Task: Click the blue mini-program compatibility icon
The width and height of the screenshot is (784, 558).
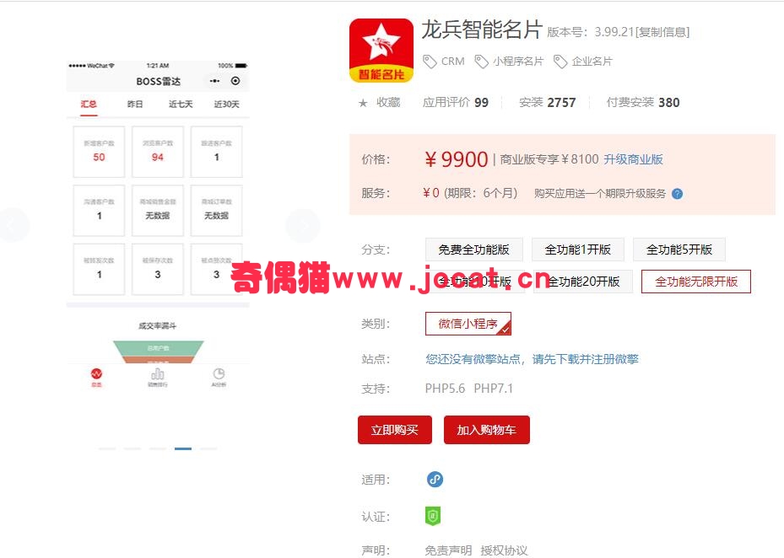Action: coord(435,479)
